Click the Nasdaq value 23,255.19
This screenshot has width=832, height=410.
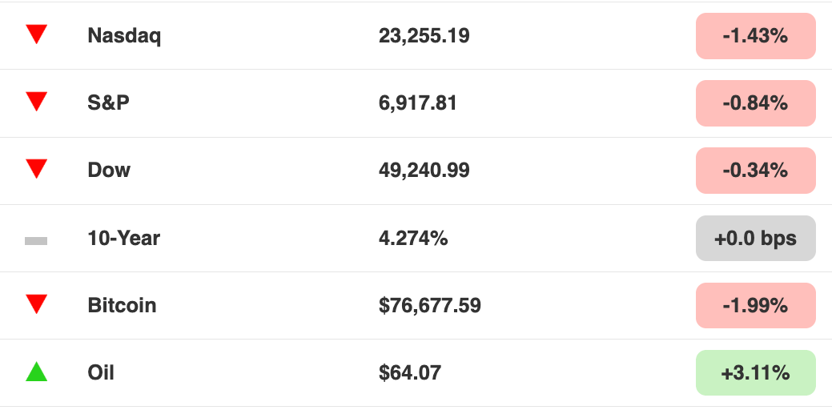pyautogui.click(x=424, y=35)
